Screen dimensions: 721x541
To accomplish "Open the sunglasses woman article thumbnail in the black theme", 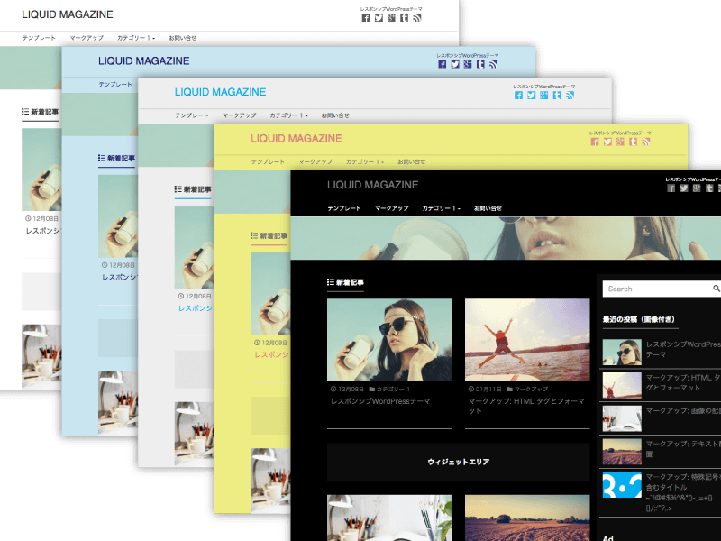I will pyautogui.click(x=389, y=340).
